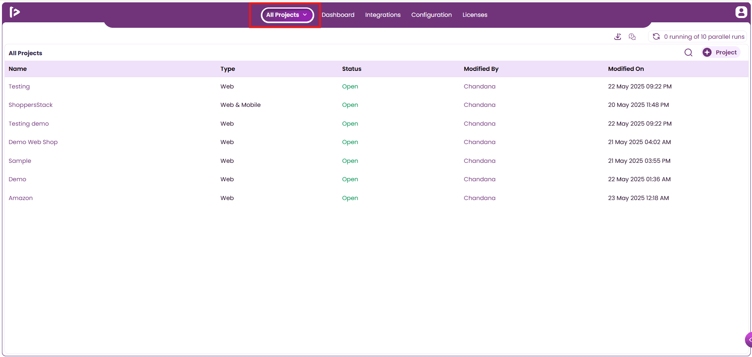
Task: Click 0 running of 10 parallel runs
Action: pos(704,37)
